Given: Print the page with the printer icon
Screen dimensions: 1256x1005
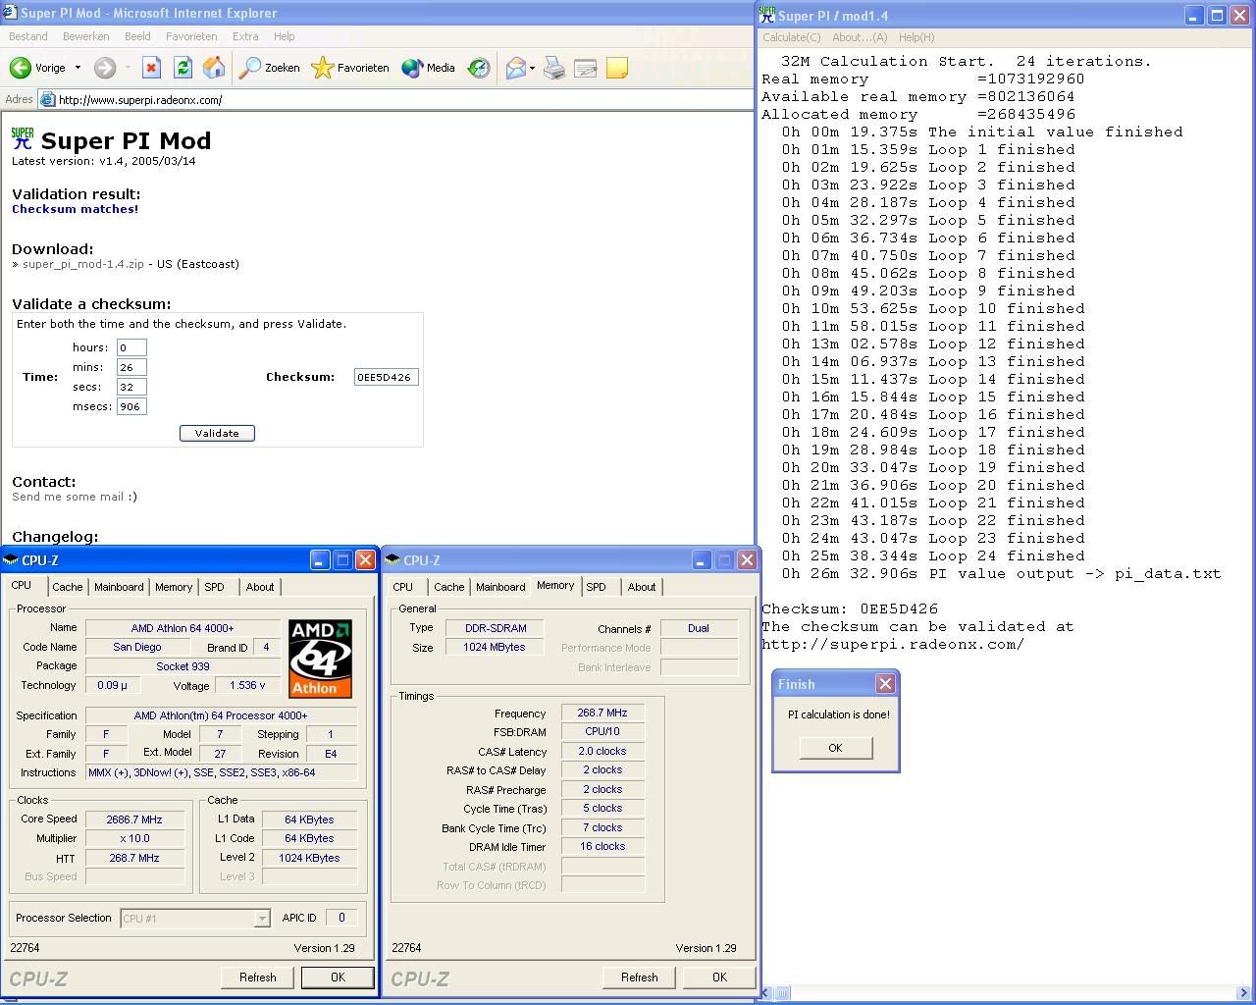Looking at the screenshot, I should (554, 68).
